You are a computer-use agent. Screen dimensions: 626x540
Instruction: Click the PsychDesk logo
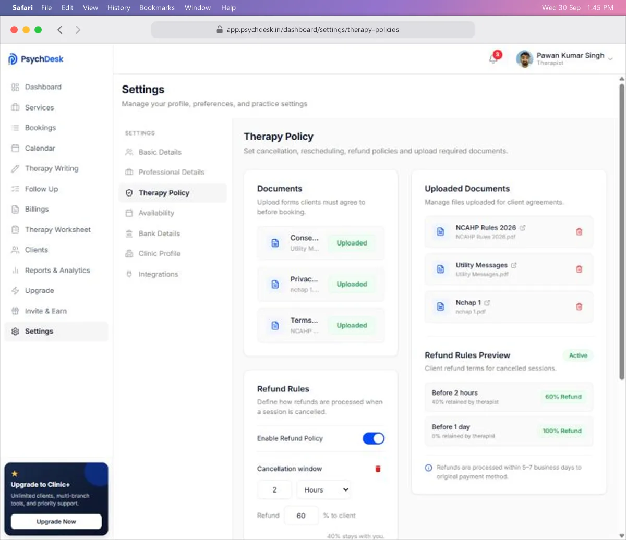click(x=36, y=59)
